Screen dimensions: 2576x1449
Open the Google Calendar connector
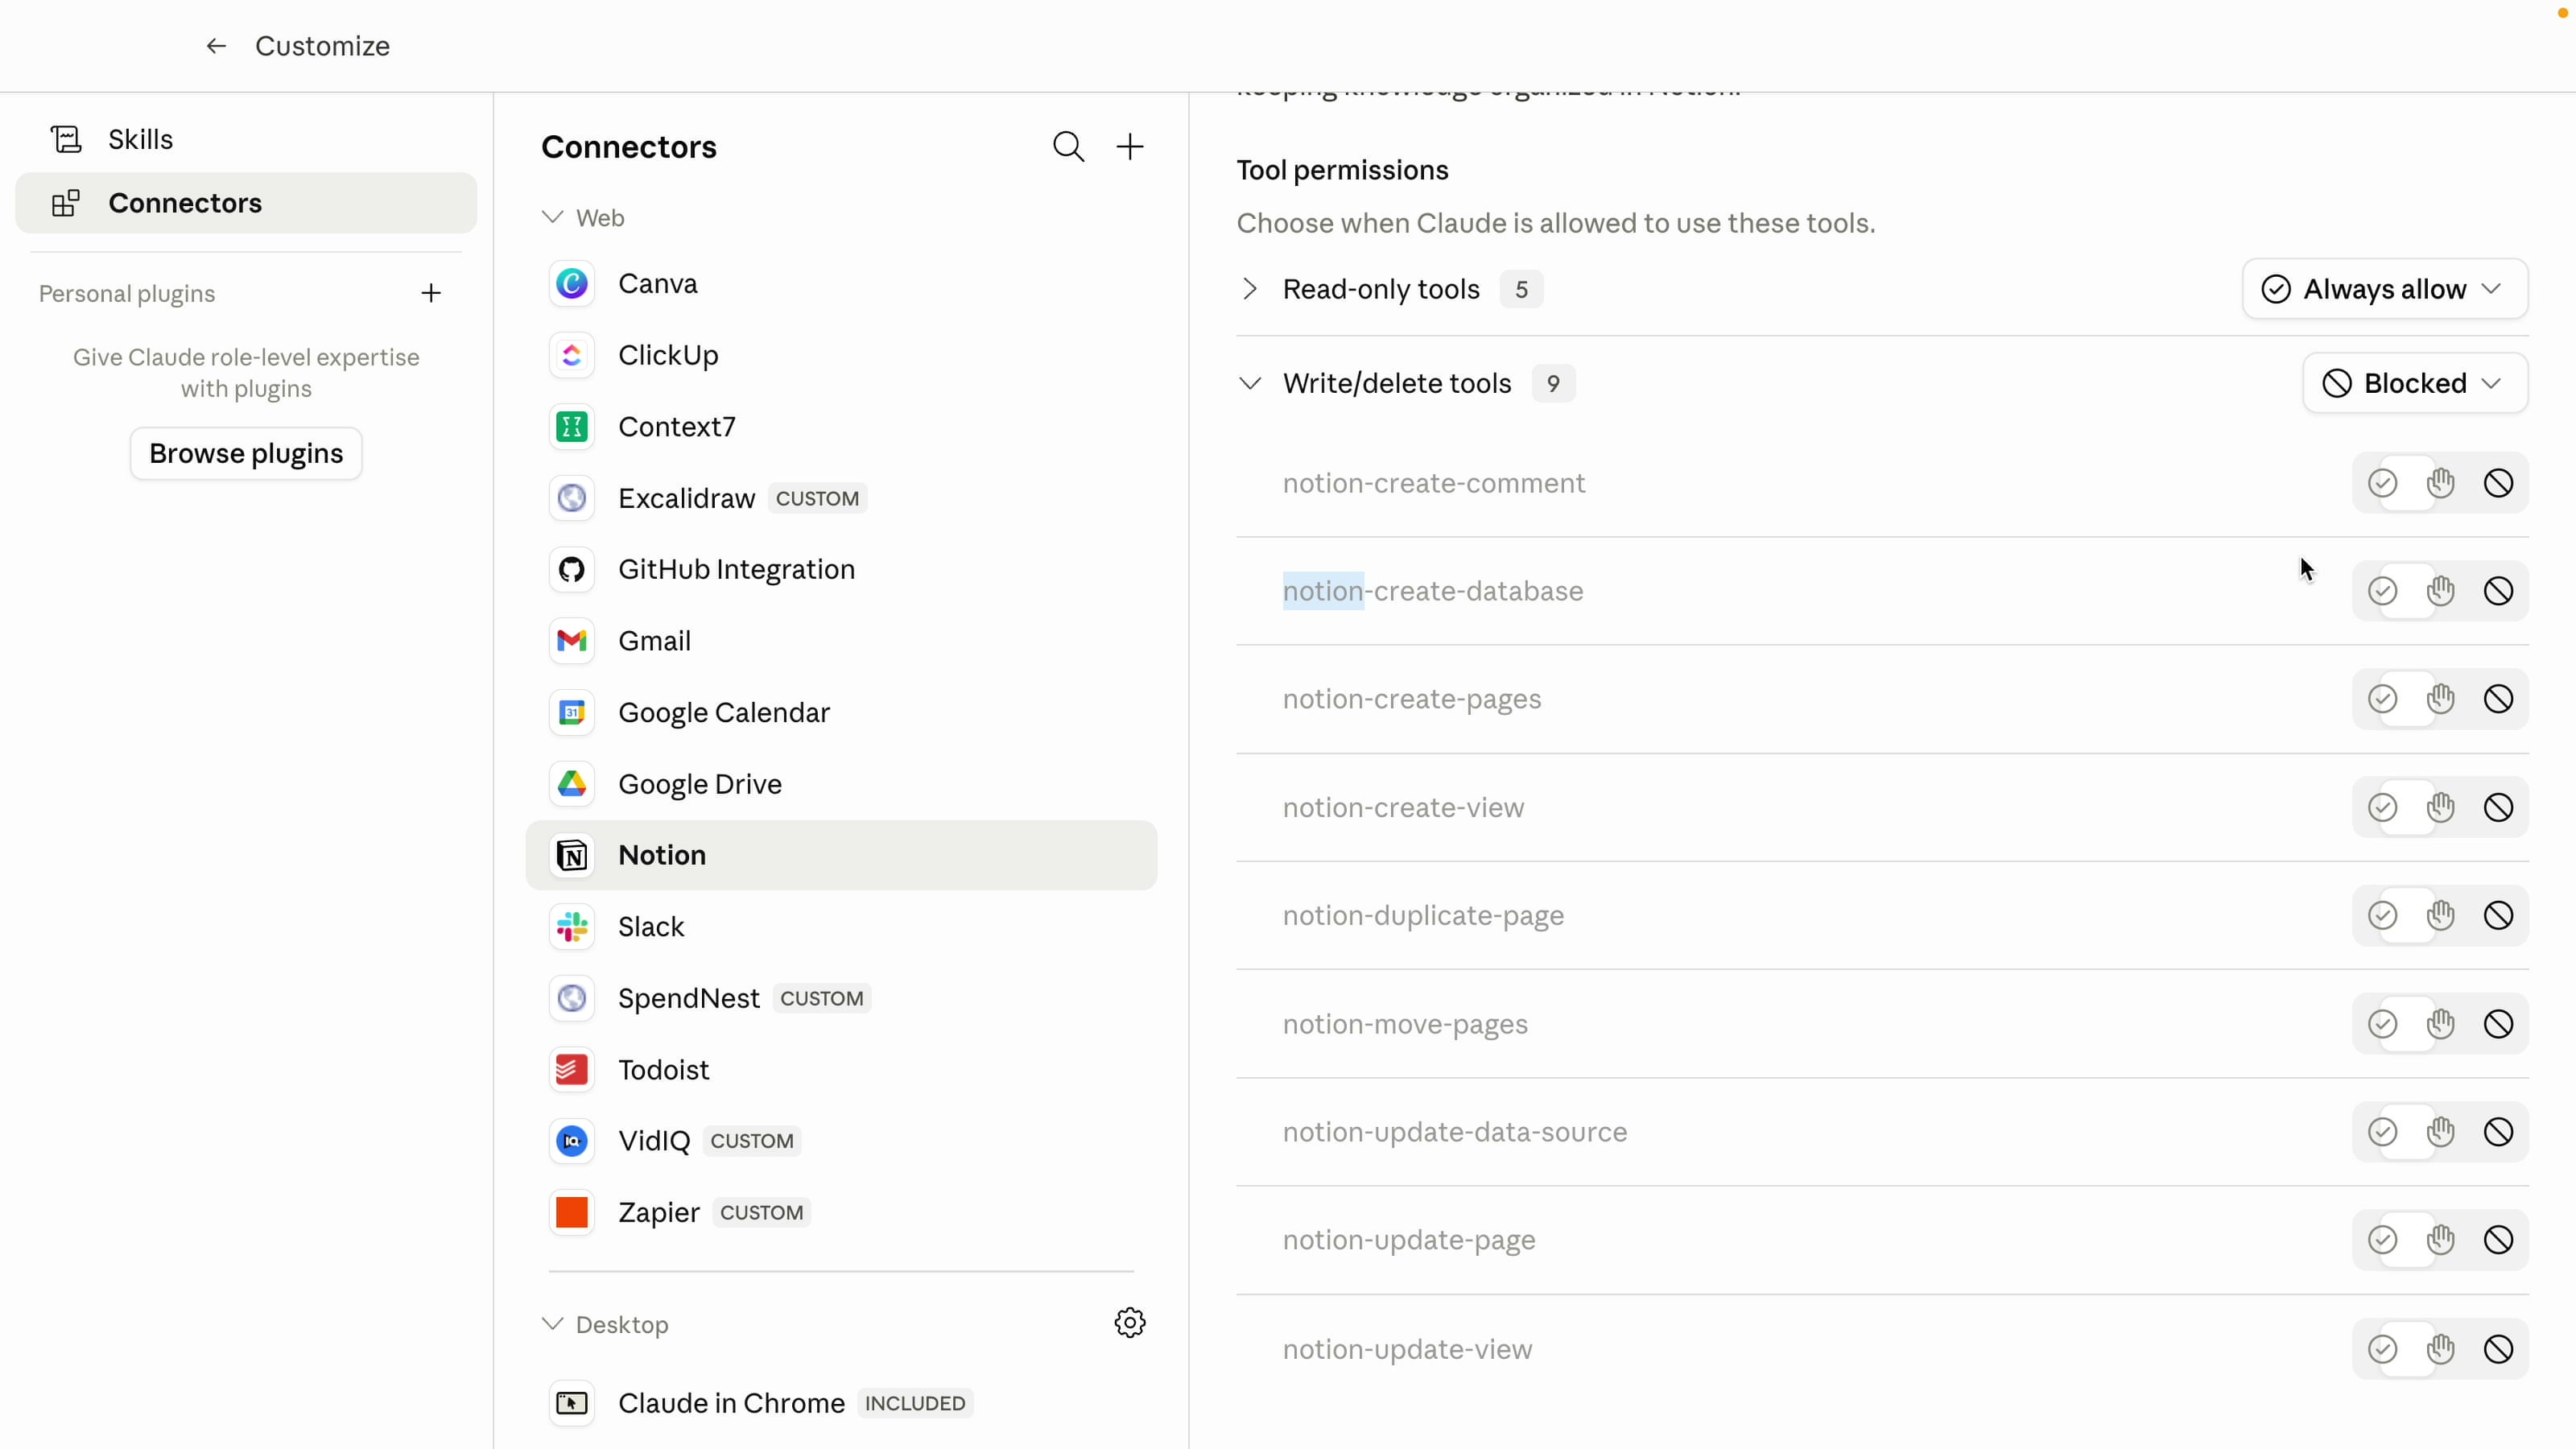pos(841,713)
